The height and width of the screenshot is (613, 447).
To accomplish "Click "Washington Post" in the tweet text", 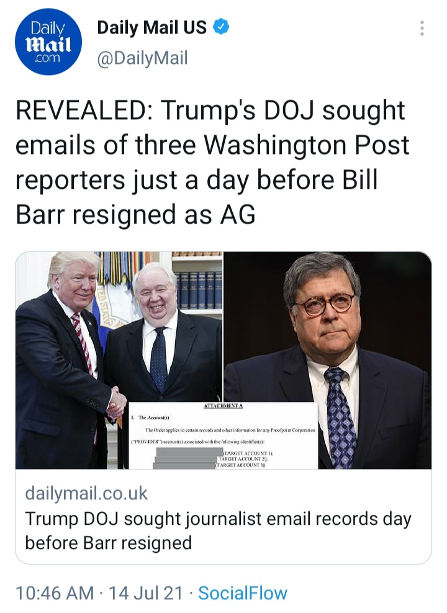I will 307,145.
